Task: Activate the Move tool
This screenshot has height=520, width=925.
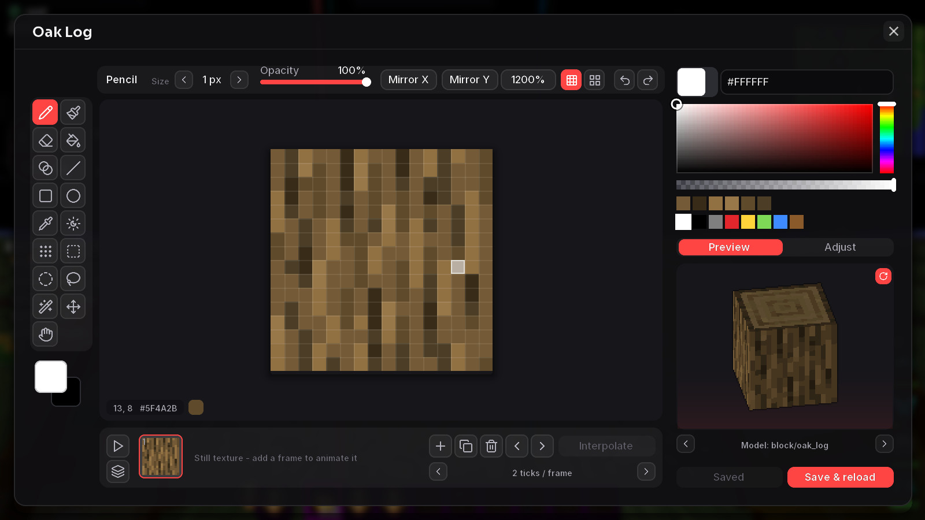Action: [73, 306]
